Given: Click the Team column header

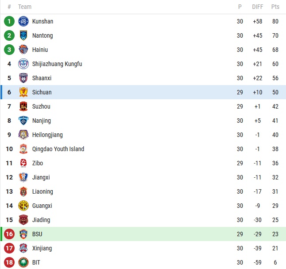Looking at the screenshot, I should pos(25,7).
